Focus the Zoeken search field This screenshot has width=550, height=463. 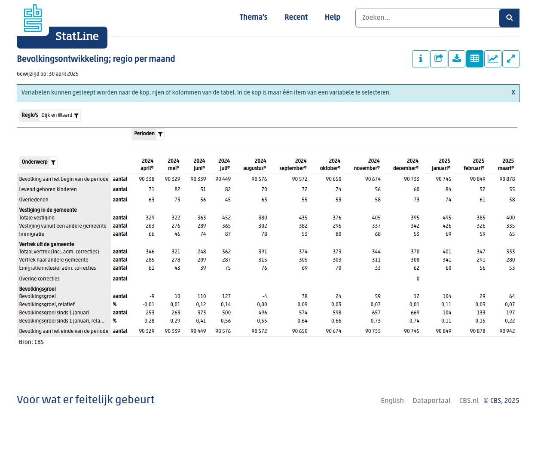tap(428, 18)
